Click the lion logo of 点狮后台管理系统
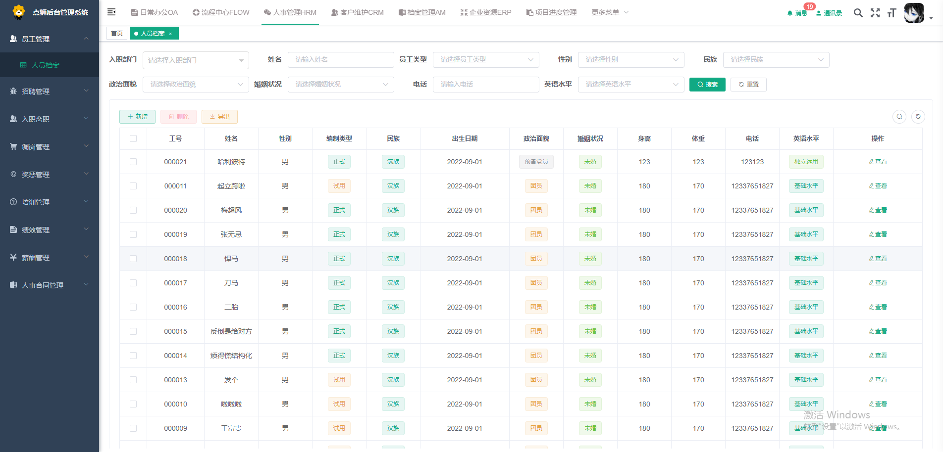 point(19,12)
